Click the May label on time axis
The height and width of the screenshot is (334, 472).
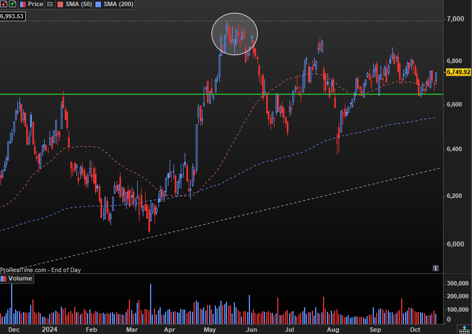210,330
